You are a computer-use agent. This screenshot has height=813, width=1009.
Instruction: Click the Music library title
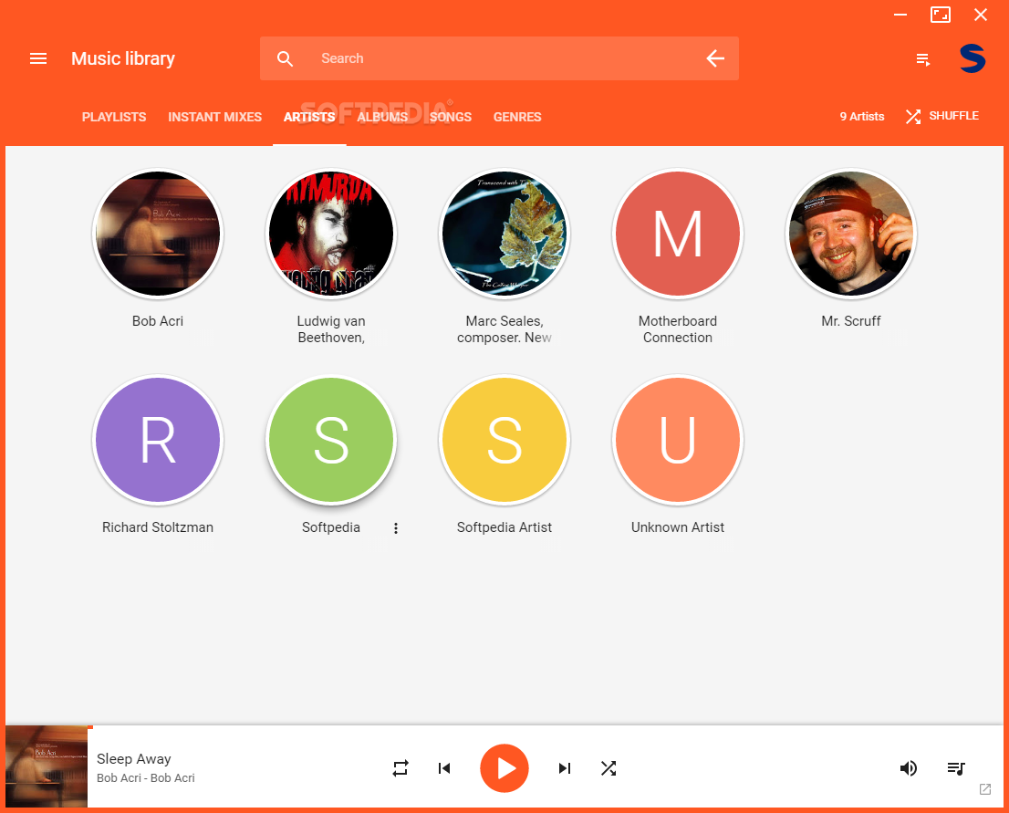[x=123, y=58]
